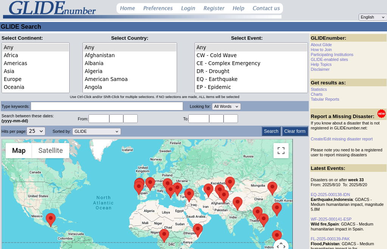Select Asia in the continent list
The width and height of the screenshot is (387, 249).
(36, 71)
